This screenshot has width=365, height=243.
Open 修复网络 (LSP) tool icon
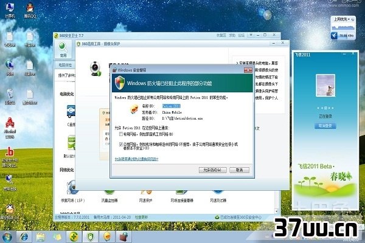(x=72, y=191)
